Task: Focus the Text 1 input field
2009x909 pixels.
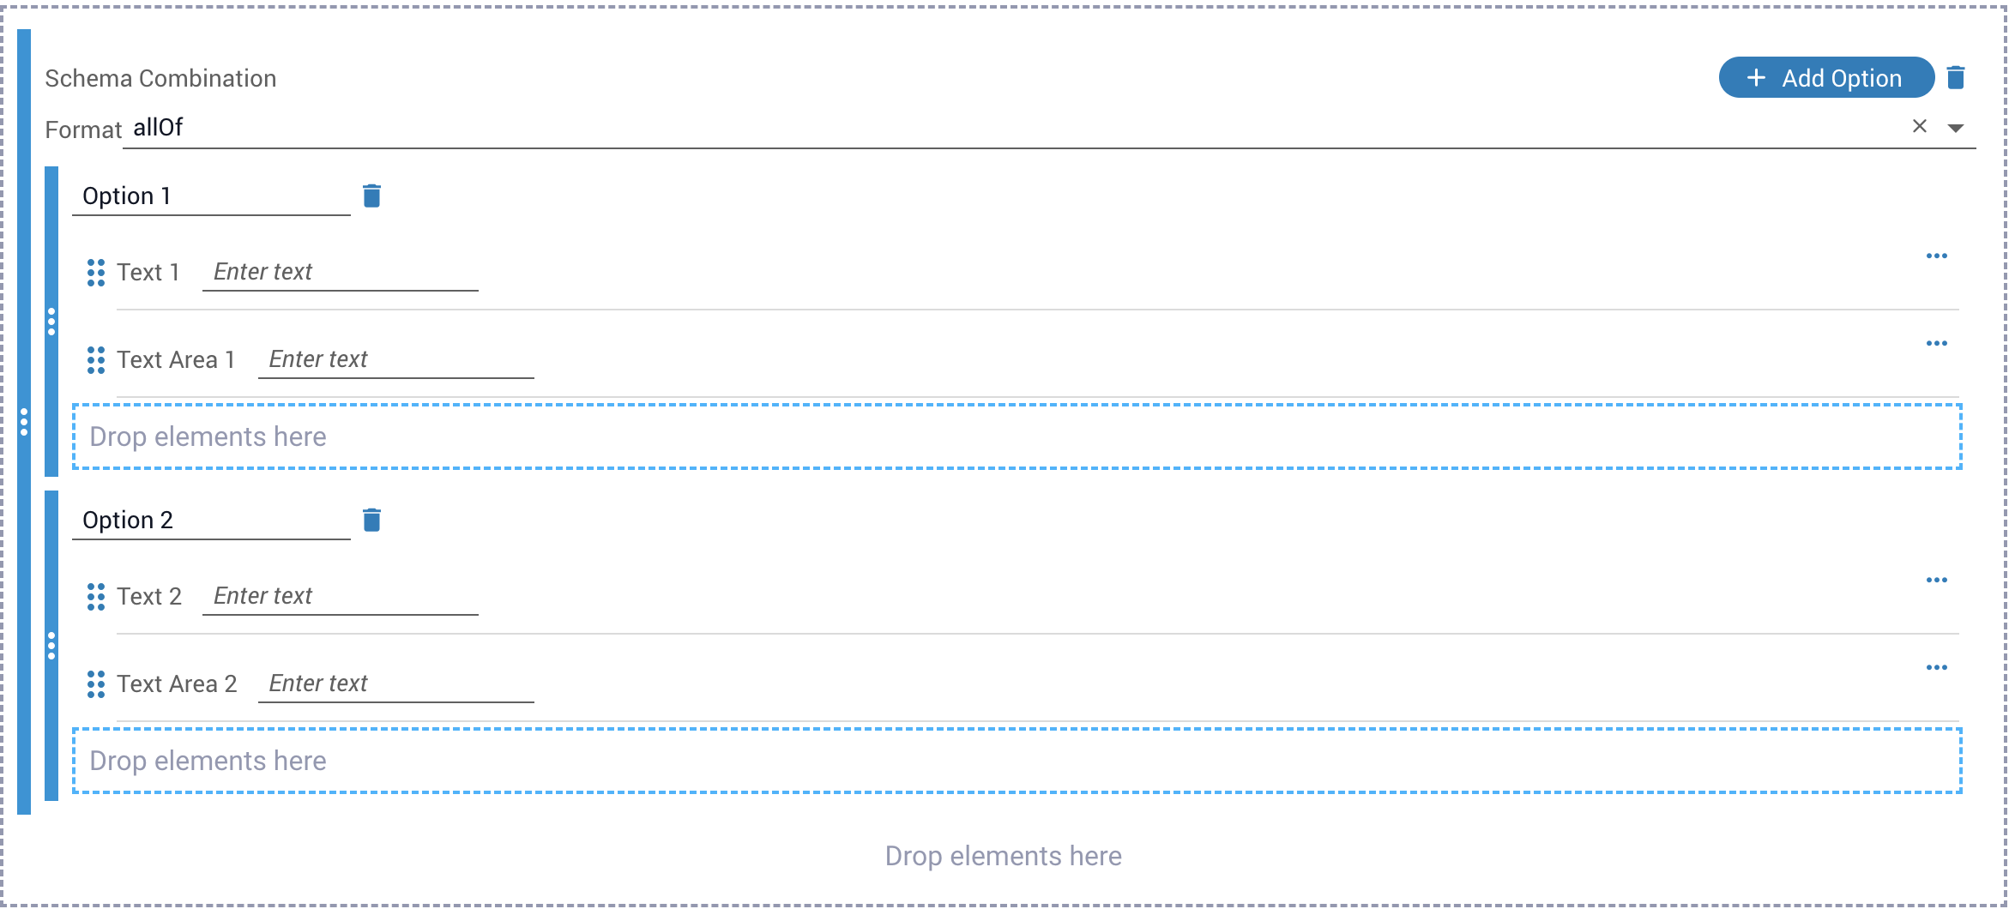Action: 340,273
